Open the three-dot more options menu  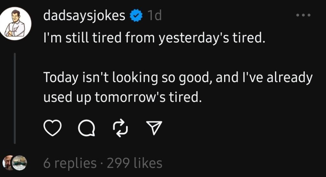point(302,15)
